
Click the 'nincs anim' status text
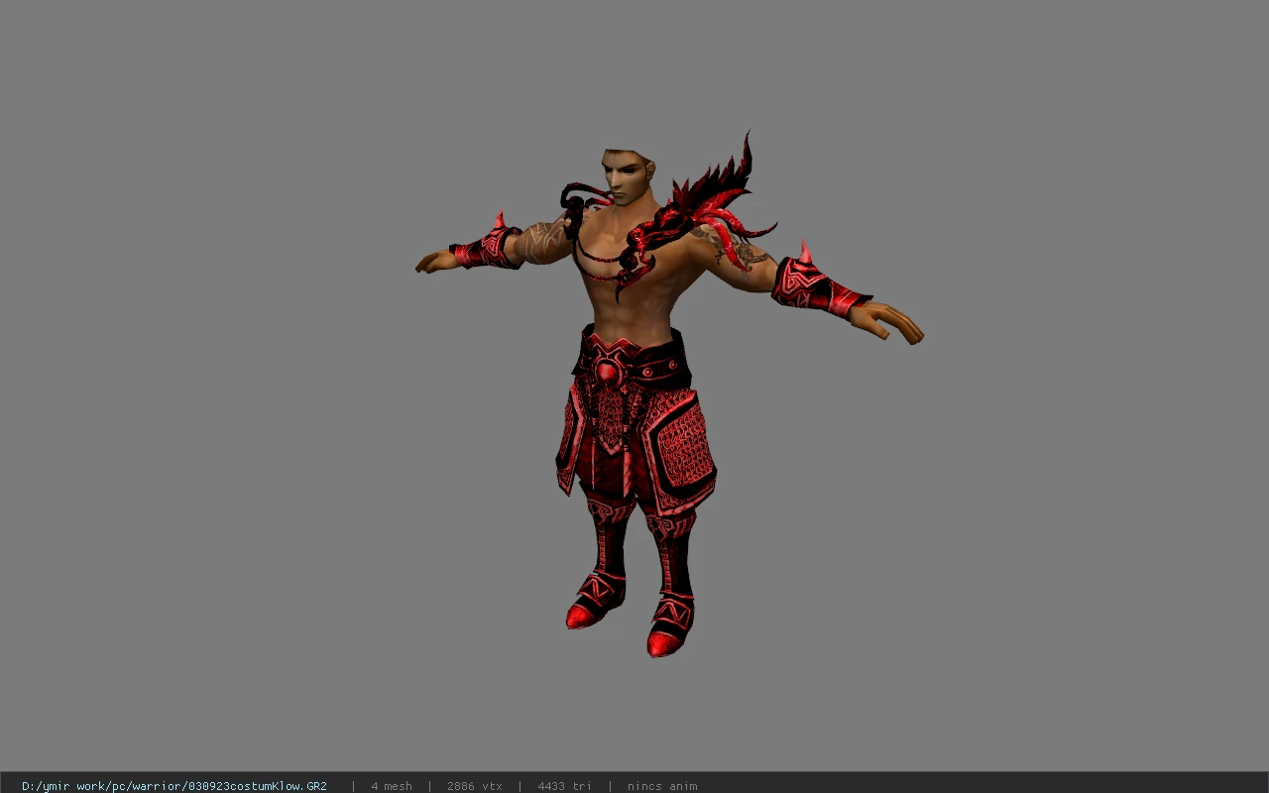tap(662, 786)
